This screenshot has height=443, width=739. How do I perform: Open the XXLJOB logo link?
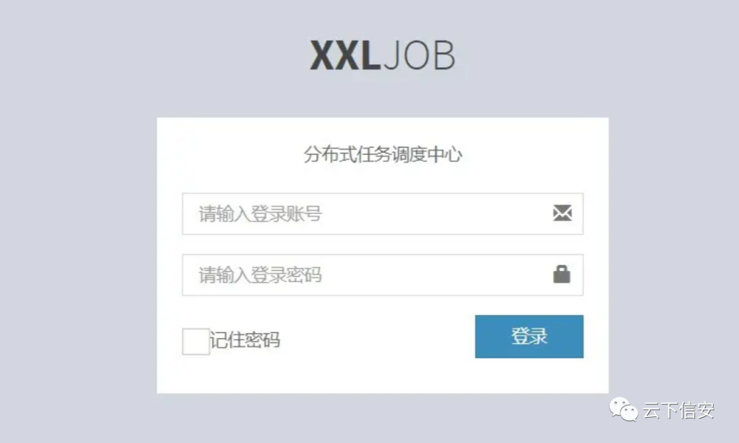pyautogui.click(x=383, y=55)
